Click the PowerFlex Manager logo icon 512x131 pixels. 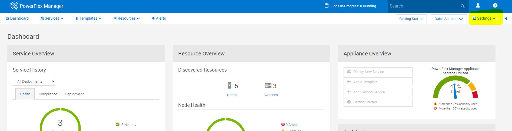(x=14, y=6)
